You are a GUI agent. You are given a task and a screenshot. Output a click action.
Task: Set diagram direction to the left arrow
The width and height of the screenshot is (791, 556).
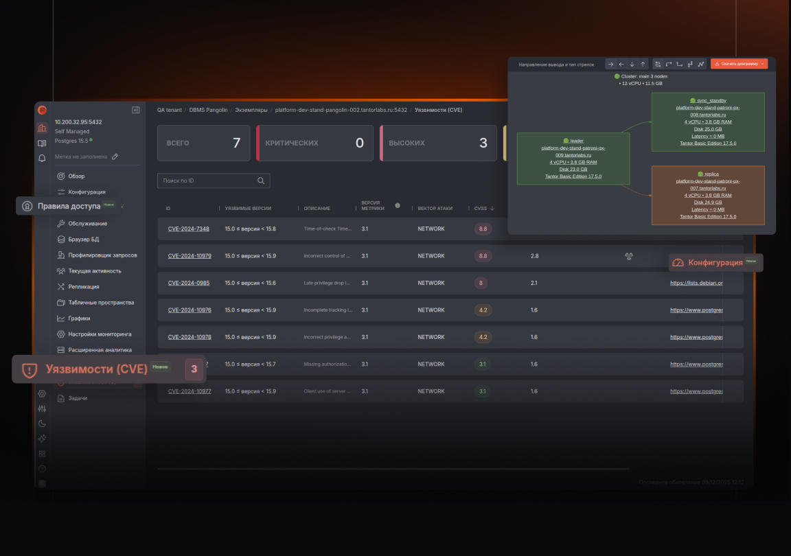pyautogui.click(x=621, y=64)
